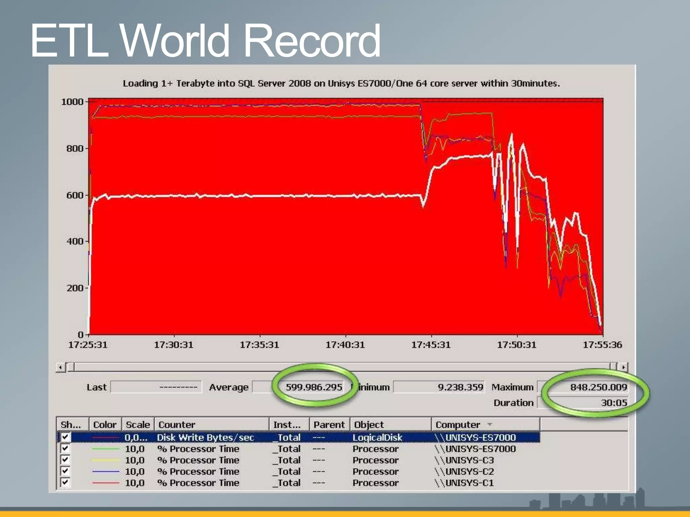Click the right scroll arrow of time slider
The width and height of the screenshot is (690, 517).
(x=624, y=367)
